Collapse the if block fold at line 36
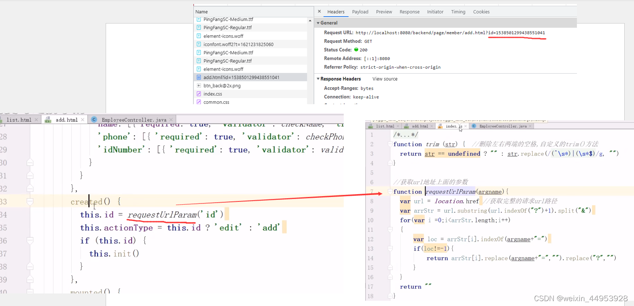Viewport: 634px width, 306px height. point(30,240)
